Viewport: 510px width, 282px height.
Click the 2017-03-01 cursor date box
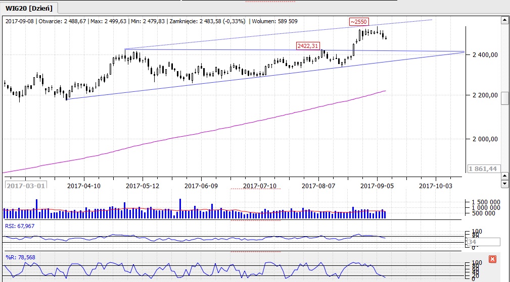(25, 186)
